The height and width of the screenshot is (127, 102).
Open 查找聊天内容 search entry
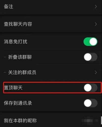(51, 24)
